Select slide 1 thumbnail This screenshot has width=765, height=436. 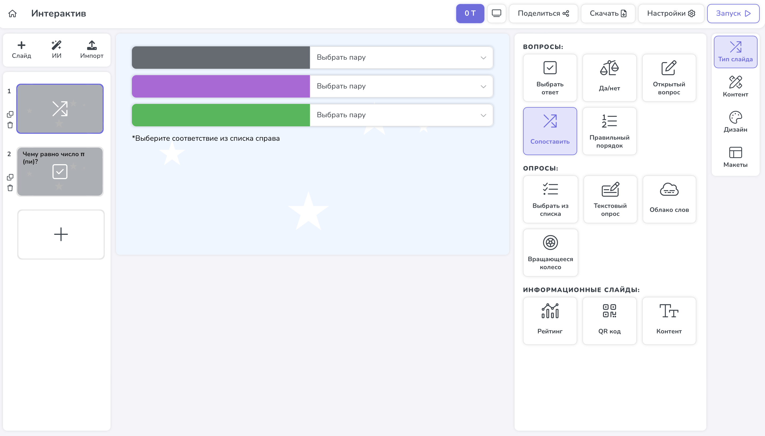[x=60, y=109]
